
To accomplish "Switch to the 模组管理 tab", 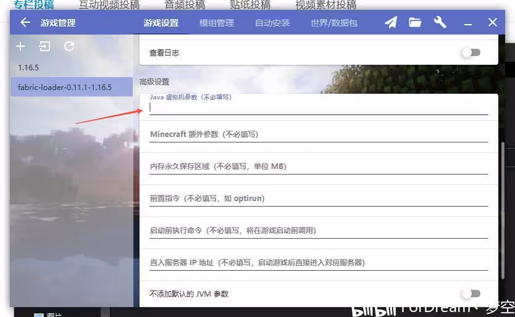I will tap(217, 23).
